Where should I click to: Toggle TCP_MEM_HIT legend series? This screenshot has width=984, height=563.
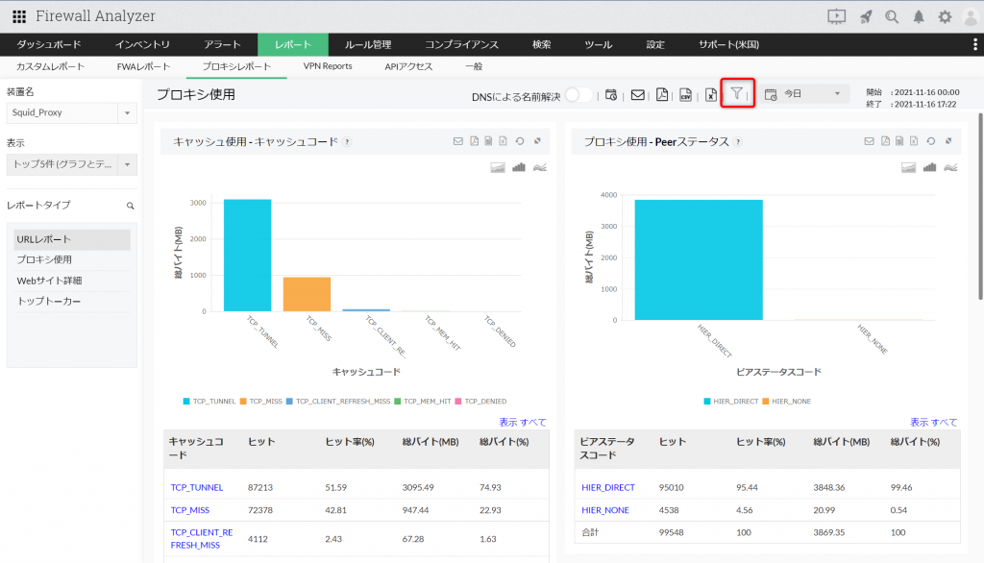[x=423, y=401]
